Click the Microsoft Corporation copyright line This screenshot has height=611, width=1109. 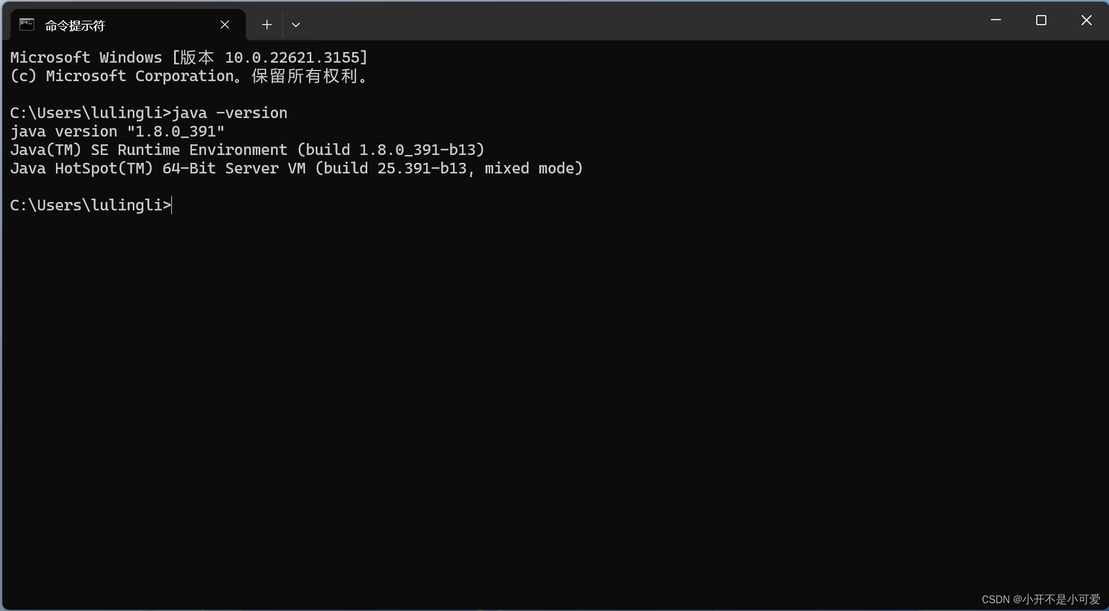coord(189,76)
